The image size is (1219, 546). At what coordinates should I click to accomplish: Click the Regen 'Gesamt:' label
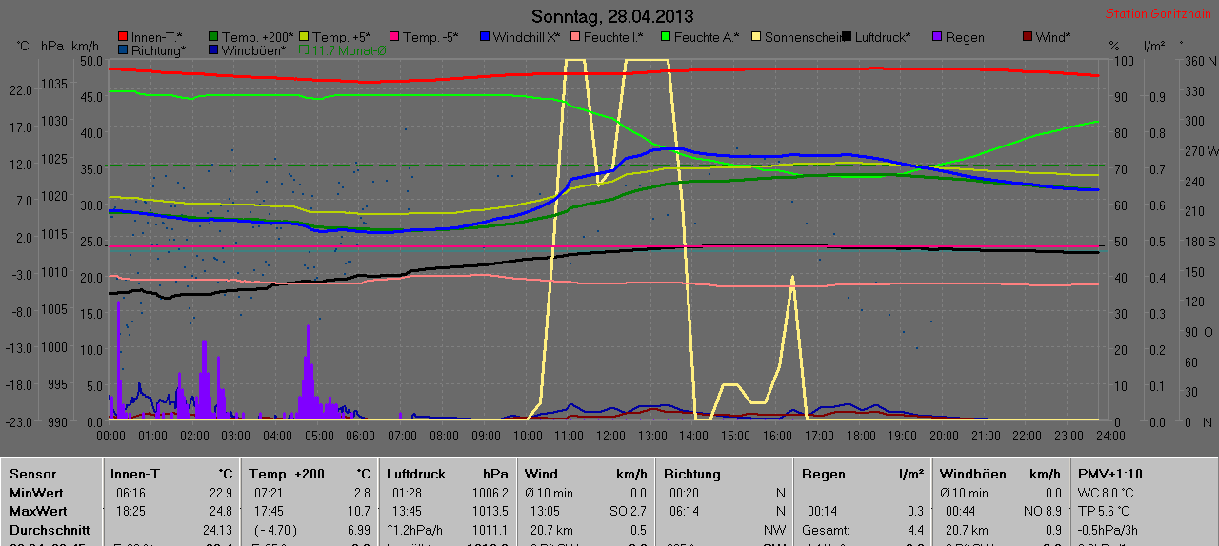pos(827,530)
